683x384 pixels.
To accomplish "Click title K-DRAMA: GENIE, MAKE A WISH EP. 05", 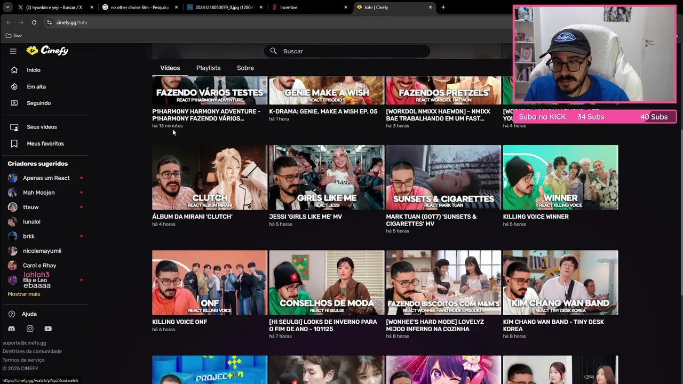I will coord(323,111).
